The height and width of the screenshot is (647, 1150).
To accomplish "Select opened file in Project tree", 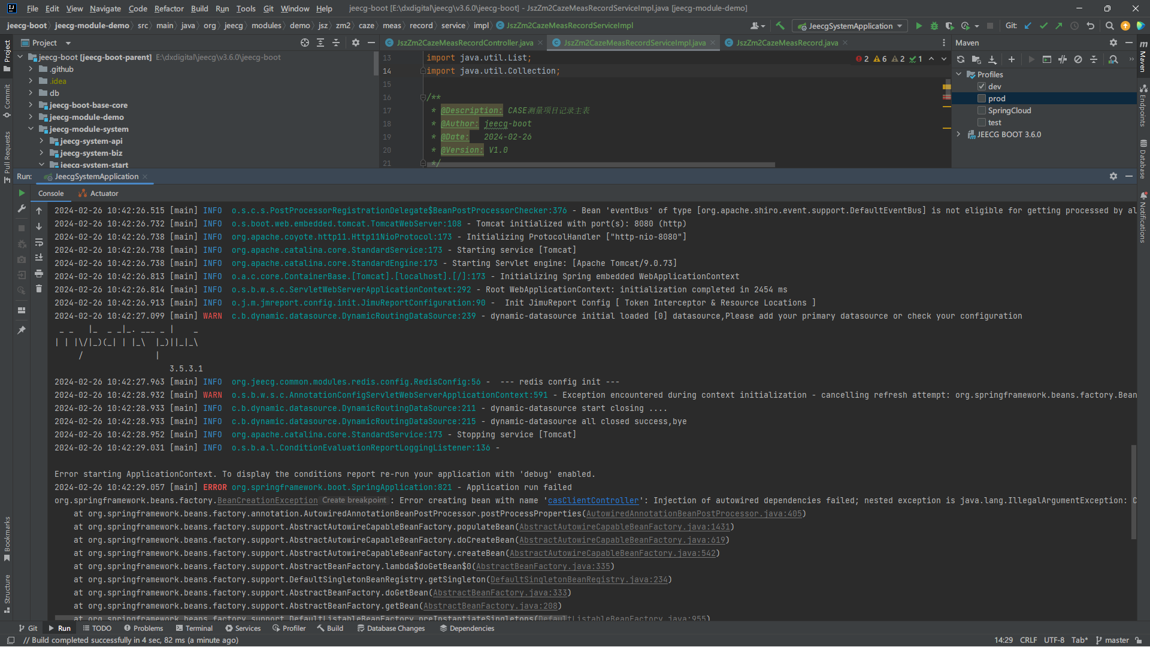I will coord(305,43).
